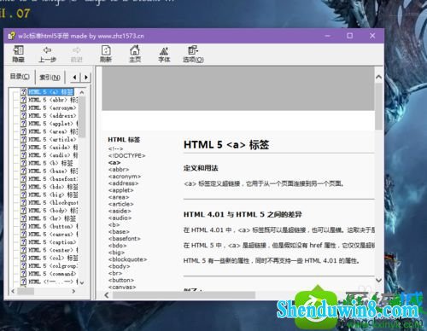The height and width of the screenshot is (331, 427).
Task: Click the content pane vertical scrollbar thumb
Action: point(378,107)
